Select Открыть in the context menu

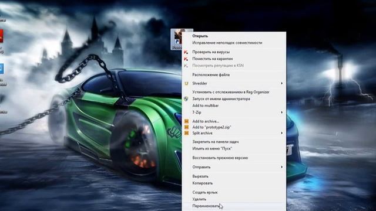pos(200,36)
